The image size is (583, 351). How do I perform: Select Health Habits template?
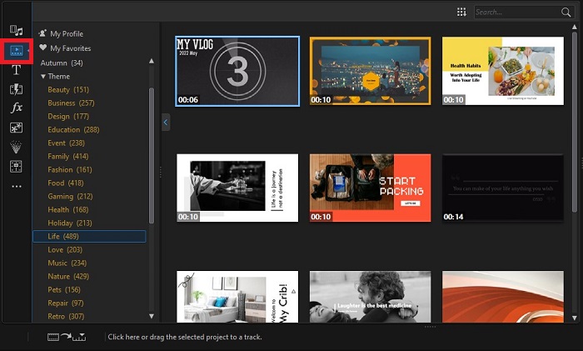click(503, 71)
